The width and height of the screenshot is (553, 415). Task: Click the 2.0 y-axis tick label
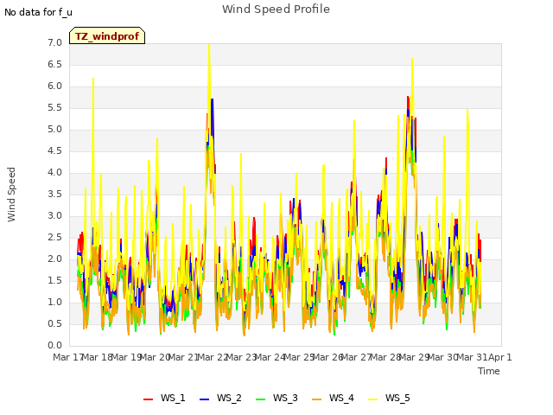click(54, 259)
